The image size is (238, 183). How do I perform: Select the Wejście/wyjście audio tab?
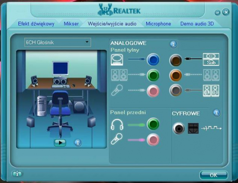click(x=112, y=24)
